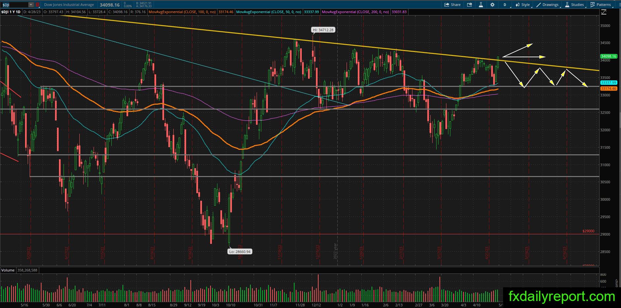Click the 2/13 date on the time axis

[x=399, y=305]
